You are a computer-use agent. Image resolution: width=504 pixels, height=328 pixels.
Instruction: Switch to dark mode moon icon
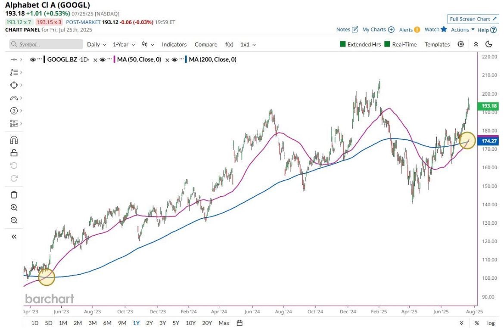[489, 44]
